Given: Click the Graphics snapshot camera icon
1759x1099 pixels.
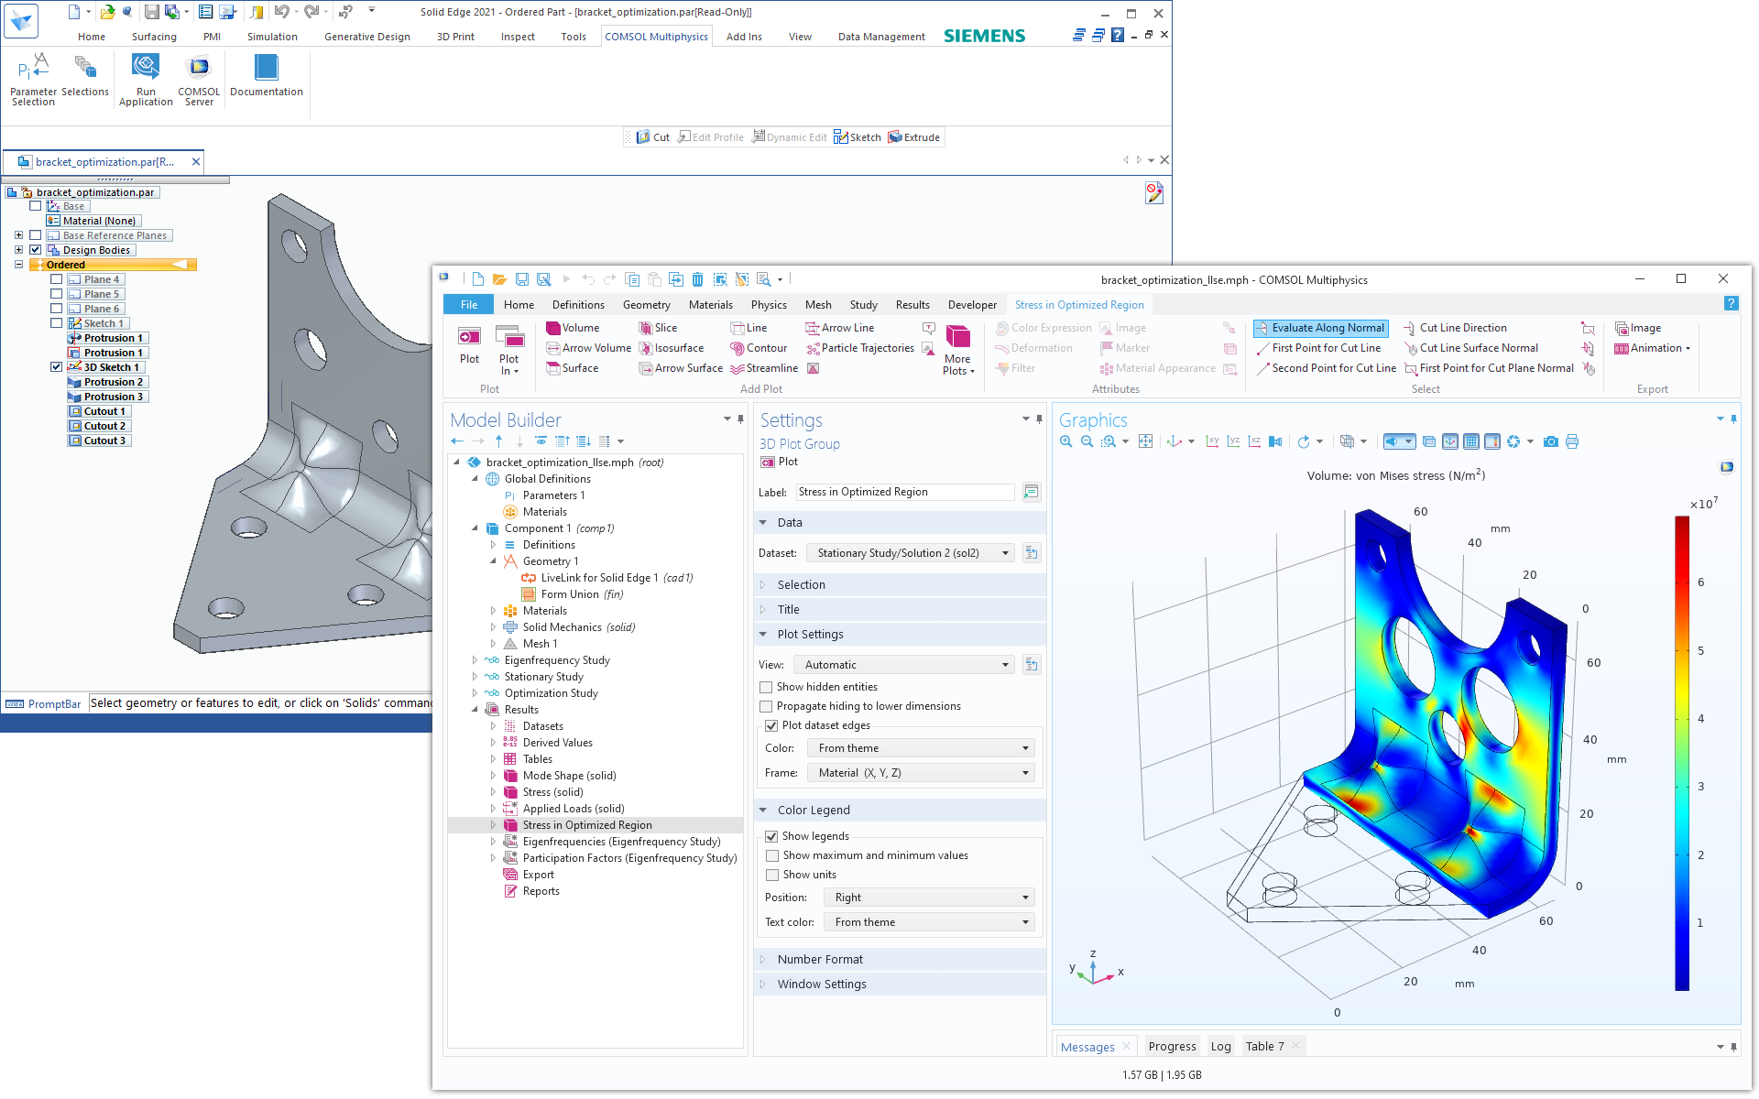Looking at the screenshot, I should coord(1550,442).
